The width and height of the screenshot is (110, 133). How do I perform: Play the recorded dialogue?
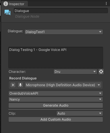[x=13, y=85]
